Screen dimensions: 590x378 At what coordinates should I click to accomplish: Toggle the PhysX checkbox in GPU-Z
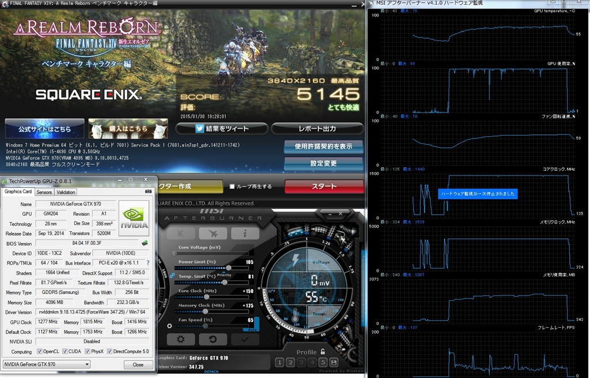[88, 351]
